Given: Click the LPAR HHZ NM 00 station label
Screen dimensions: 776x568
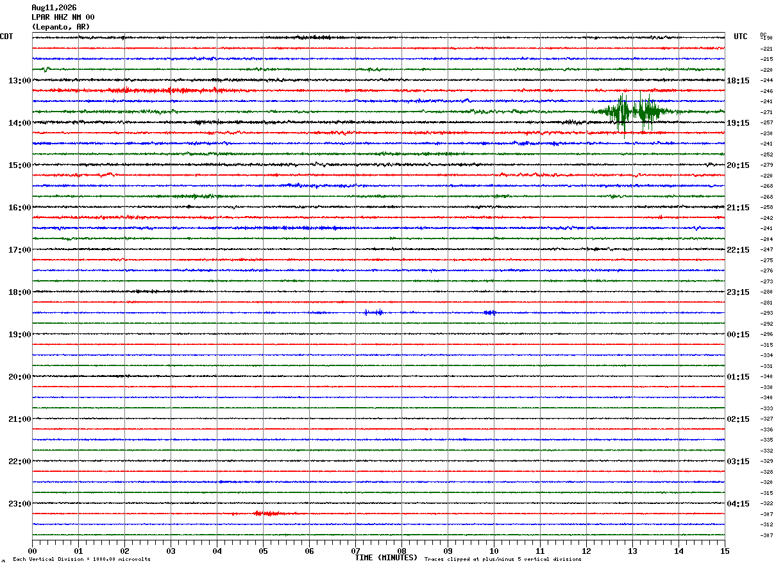Looking at the screenshot, I should [x=63, y=17].
